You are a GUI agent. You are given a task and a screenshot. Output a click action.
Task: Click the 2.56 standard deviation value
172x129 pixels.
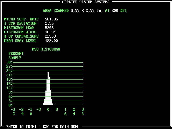49,23
